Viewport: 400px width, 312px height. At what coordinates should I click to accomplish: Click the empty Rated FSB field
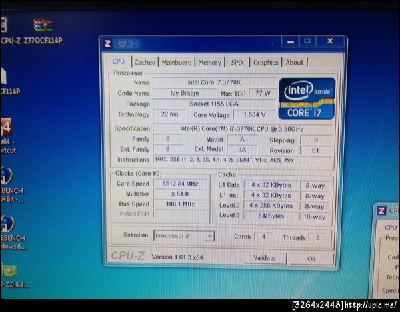(x=181, y=214)
